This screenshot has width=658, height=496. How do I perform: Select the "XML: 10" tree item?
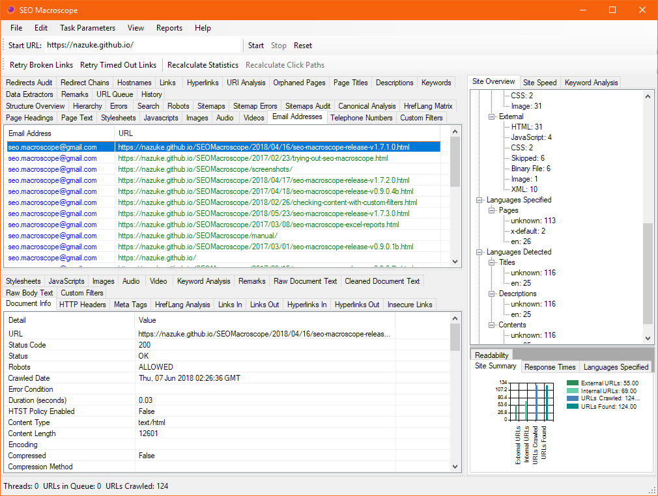(524, 189)
